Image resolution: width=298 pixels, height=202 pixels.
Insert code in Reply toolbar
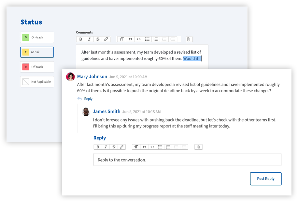[152, 147]
